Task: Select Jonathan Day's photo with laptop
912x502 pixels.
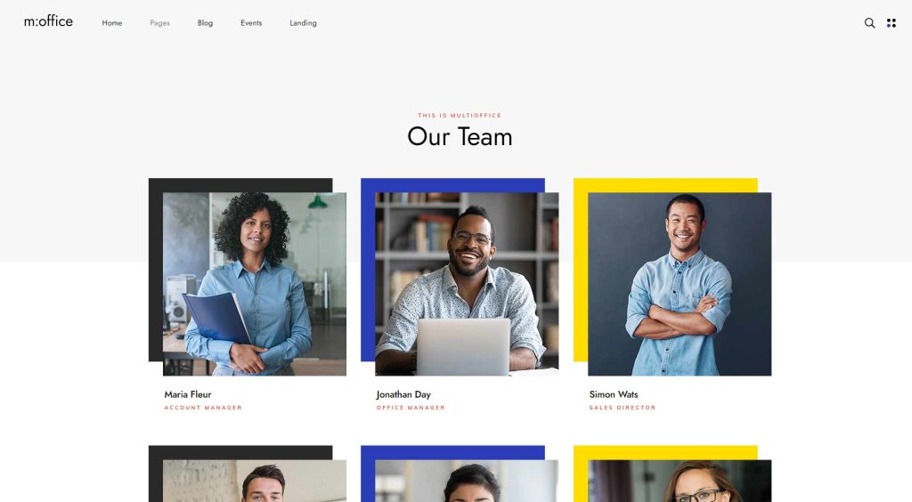Action: pos(467,284)
